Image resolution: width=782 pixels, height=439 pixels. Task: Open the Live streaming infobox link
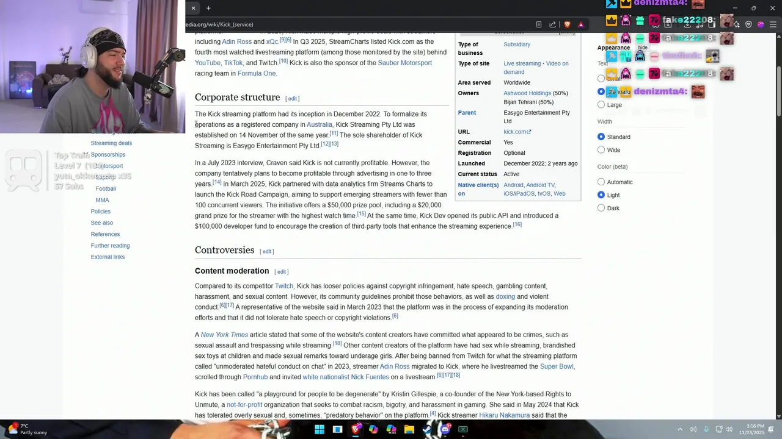[x=522, y=63]
